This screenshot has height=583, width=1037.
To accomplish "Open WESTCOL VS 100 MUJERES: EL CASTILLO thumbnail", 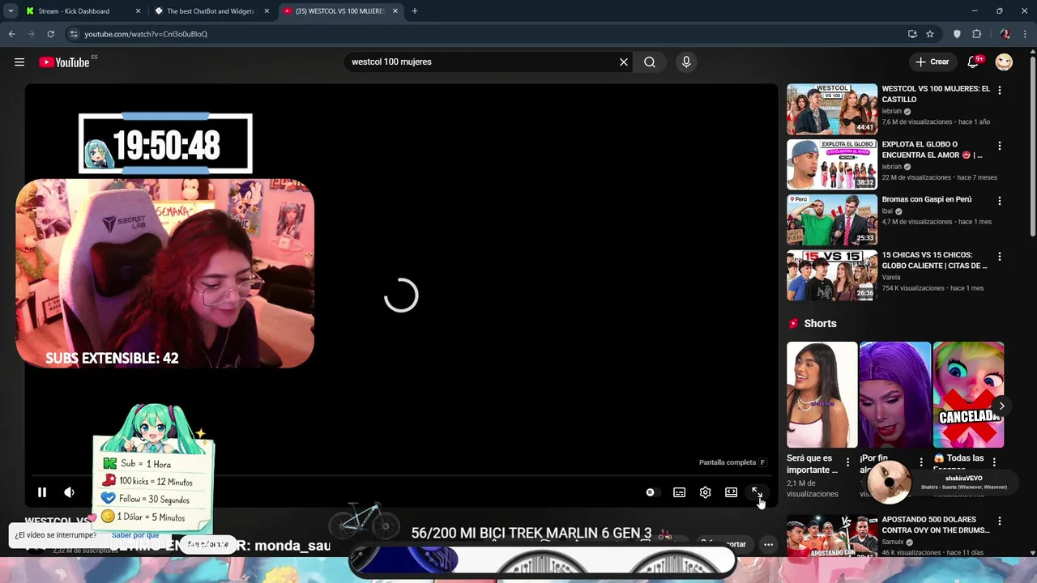I will (x=832, y=109).
